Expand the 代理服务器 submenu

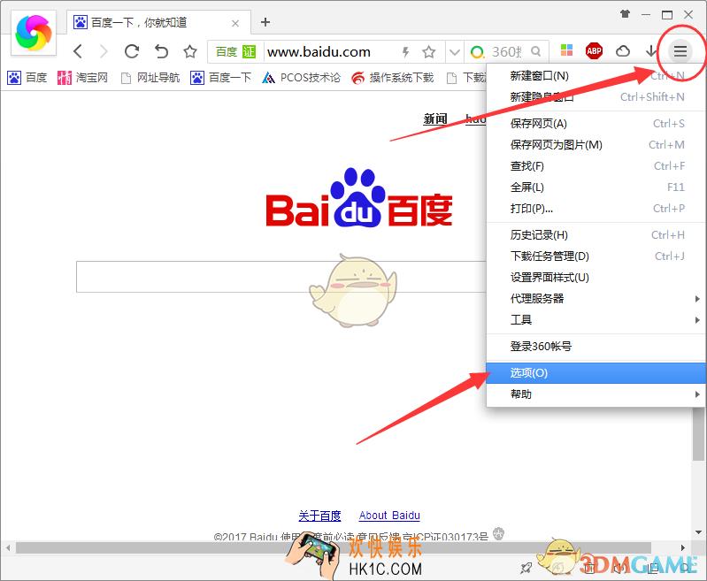pyautogui.click(x=596, y=298)
